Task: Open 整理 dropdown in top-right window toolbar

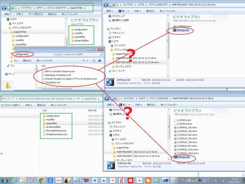Action: coord(110,11)
